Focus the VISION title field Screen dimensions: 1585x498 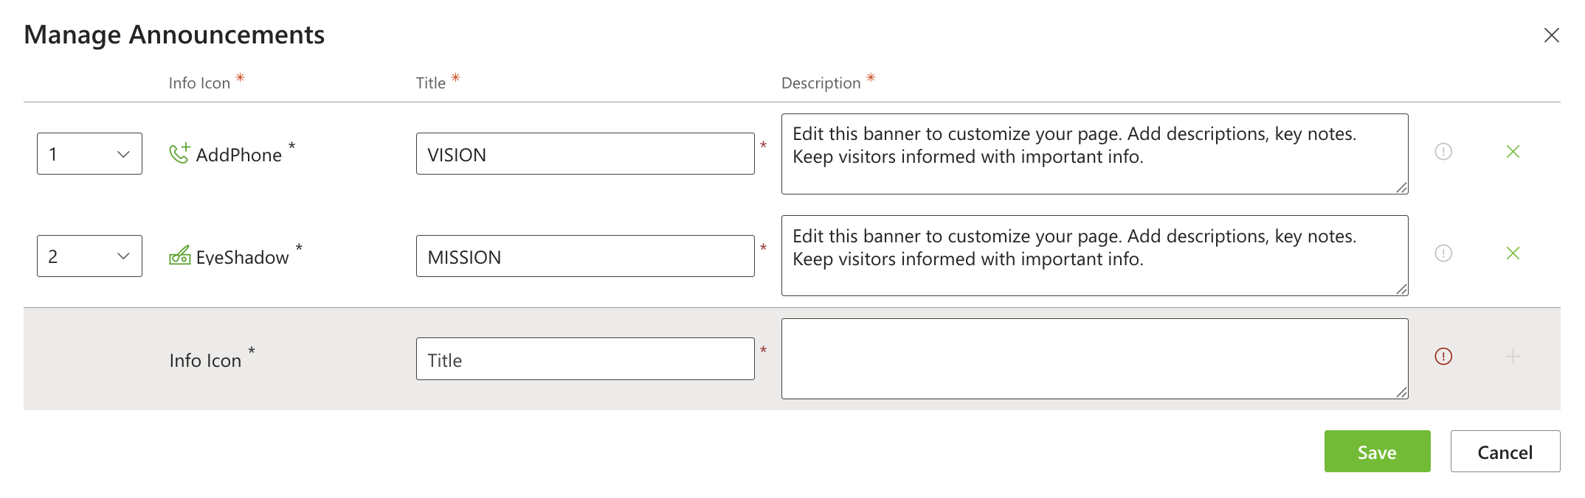point(584,154)
